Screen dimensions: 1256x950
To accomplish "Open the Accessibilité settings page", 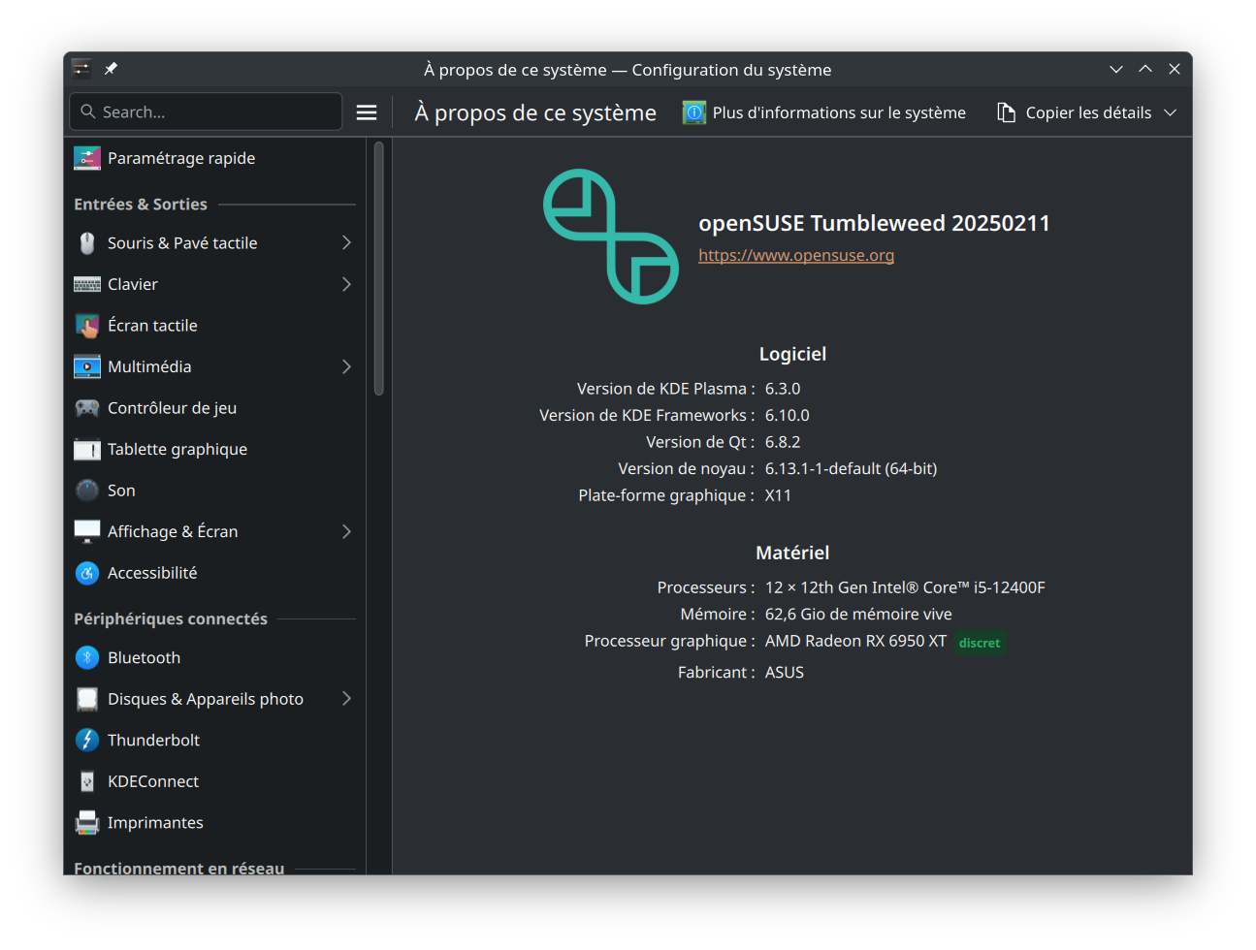I will tap(214, 573).
